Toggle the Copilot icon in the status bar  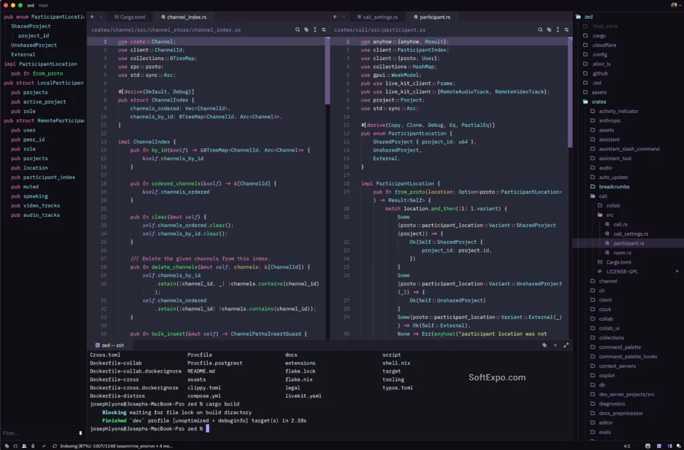point(648,445)
